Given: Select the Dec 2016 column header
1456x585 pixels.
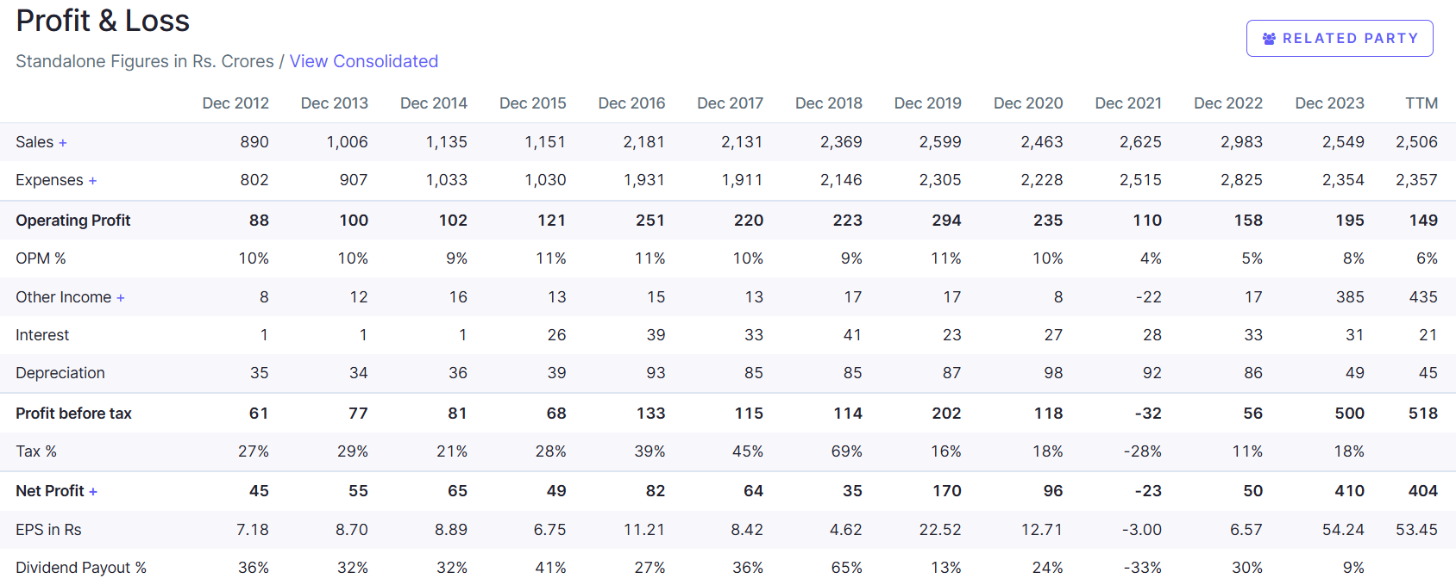Looking at the screenshot, I should 632,103.
